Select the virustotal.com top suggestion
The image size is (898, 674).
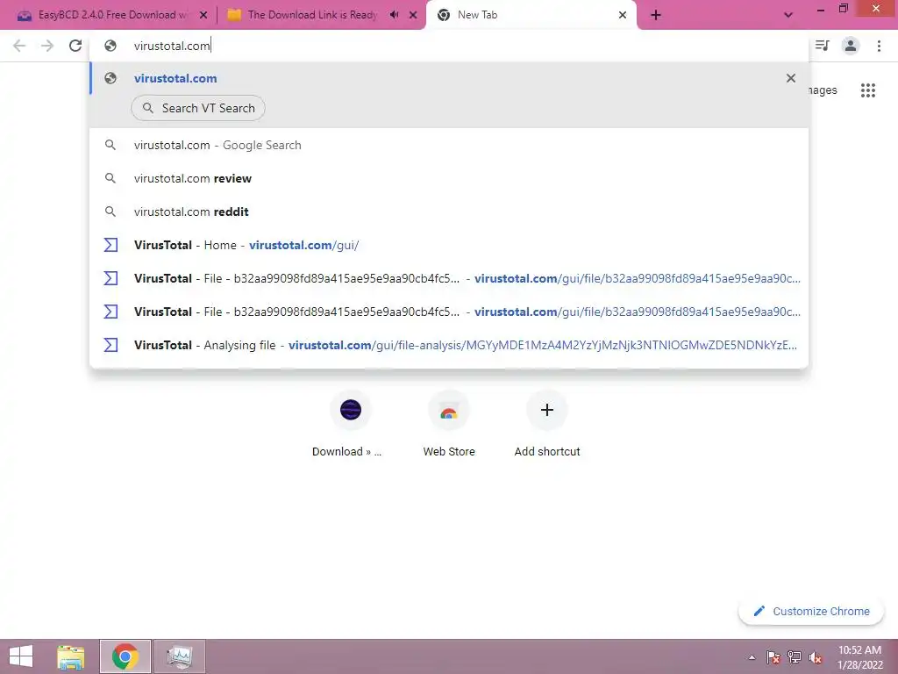click(x=449, y=78)
